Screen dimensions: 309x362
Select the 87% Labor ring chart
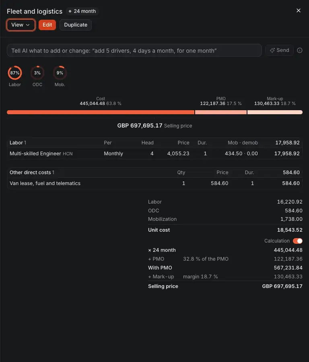[x=15, y=73]
